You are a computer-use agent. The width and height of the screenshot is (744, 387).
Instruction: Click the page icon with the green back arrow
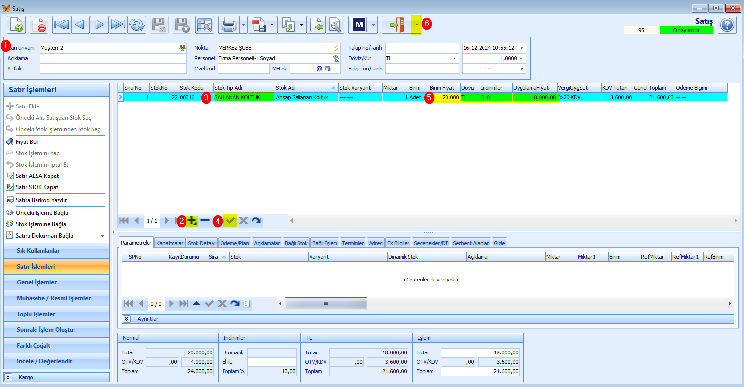(316, 25)
